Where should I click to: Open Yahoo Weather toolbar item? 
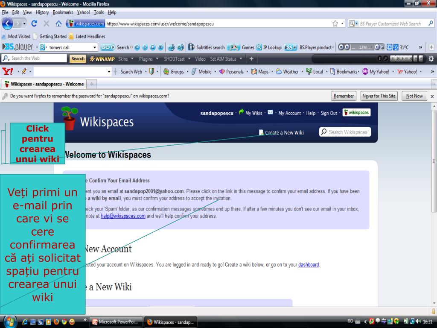point(287,72)
